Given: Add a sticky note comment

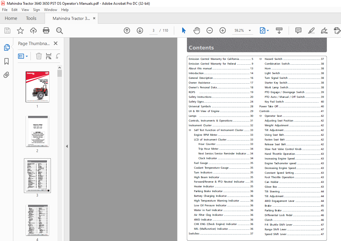Looking at the screenshot, I should click(x=298, y=31).
